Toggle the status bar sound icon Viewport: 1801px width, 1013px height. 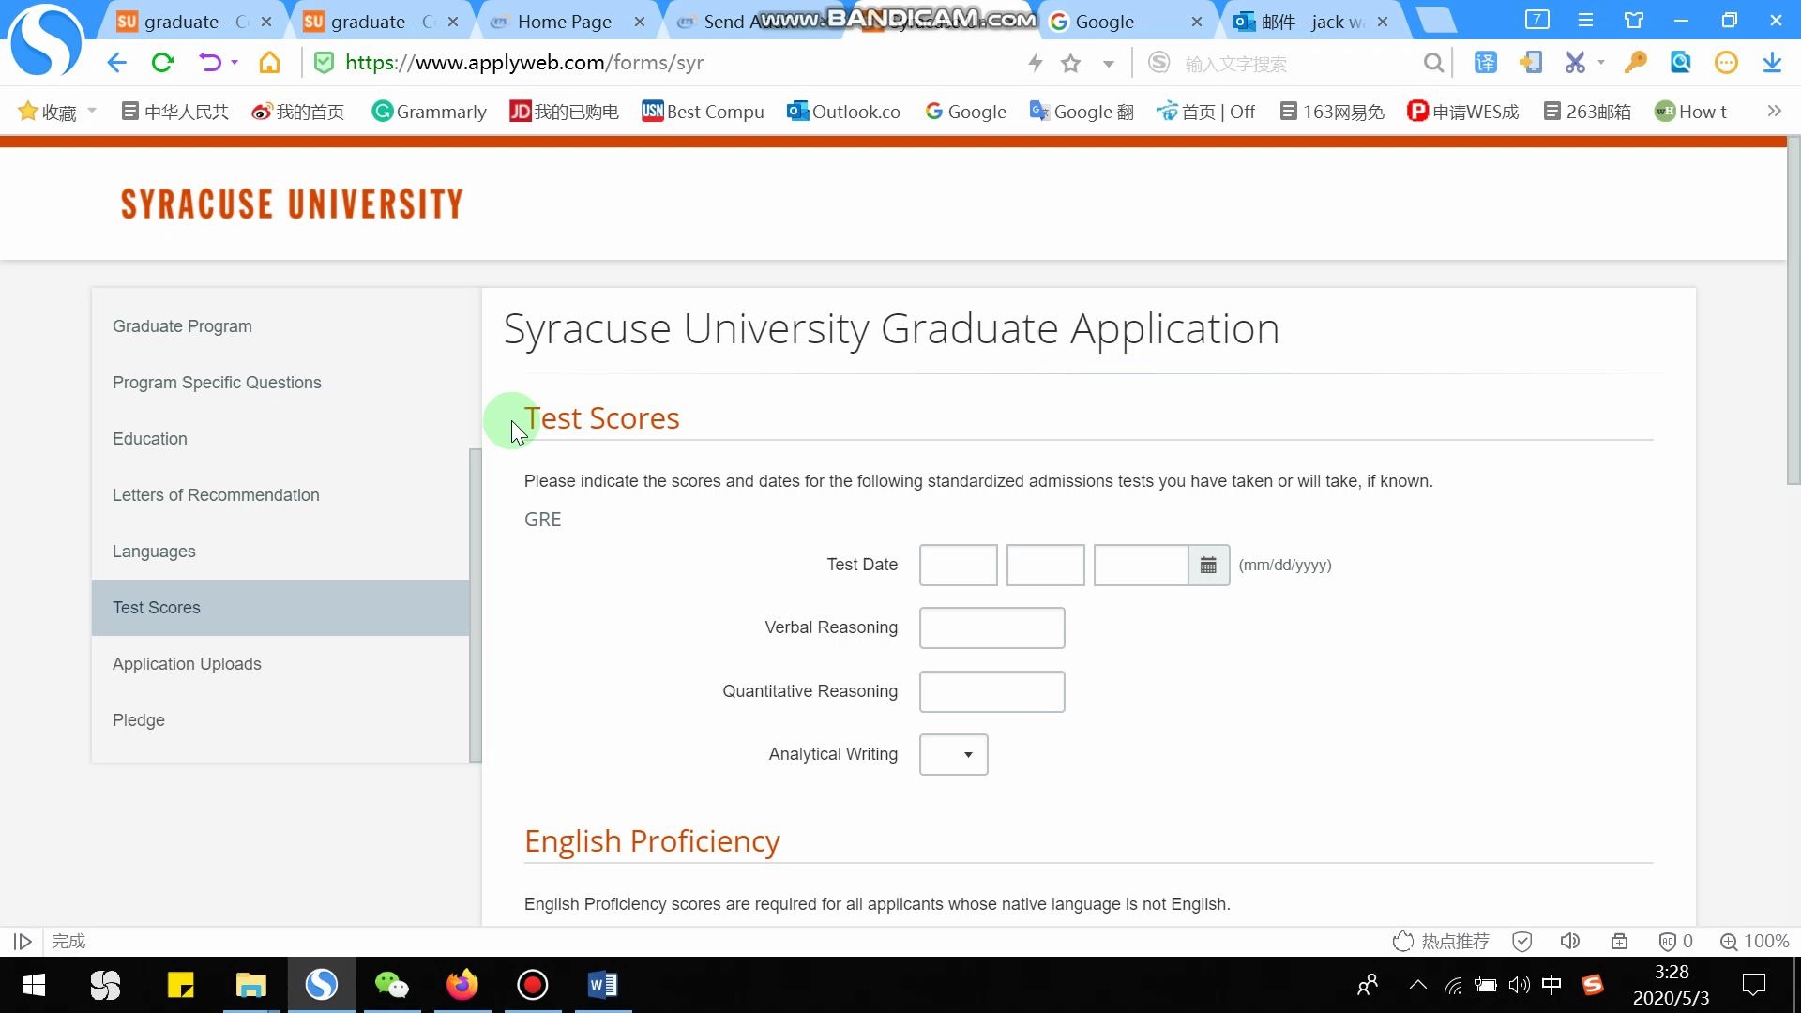point(1570,941)
